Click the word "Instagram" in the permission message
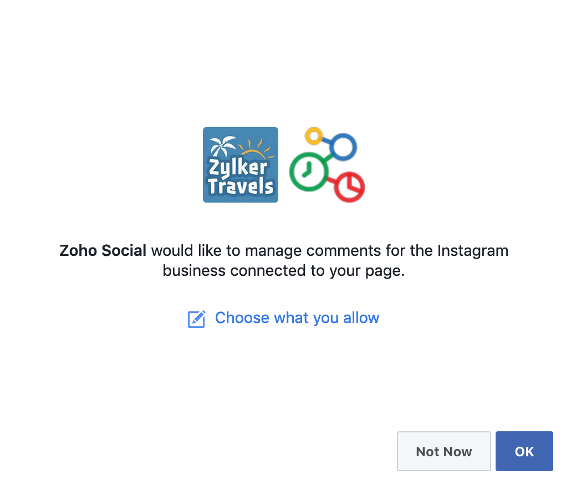Viewport: 566px width, 479px height. point(472,250)
